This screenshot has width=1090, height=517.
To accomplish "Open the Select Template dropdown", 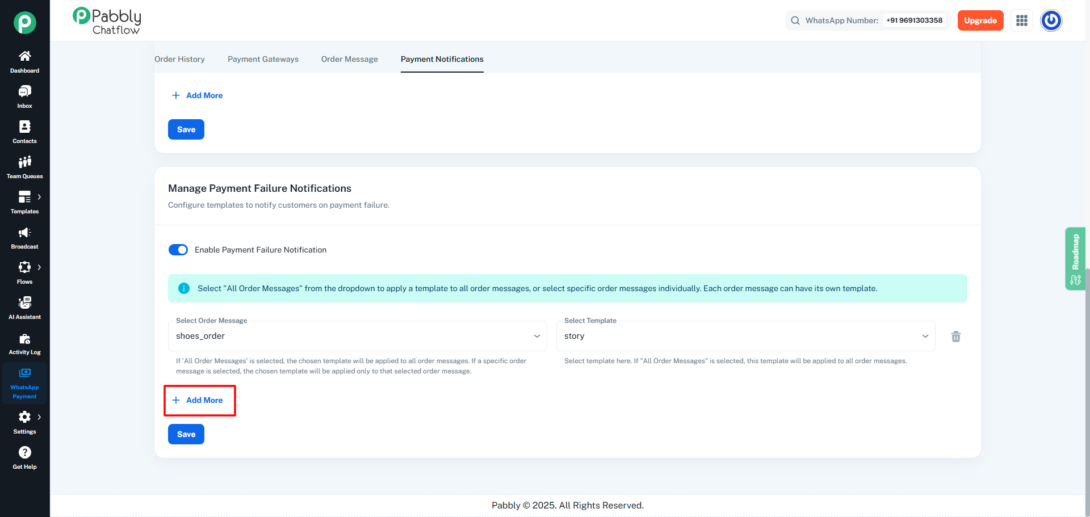I will [x=746, y=336].
